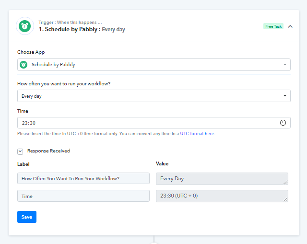Click the How Often label field
Screen dimensions: 307x244
[x=83, y=178]
